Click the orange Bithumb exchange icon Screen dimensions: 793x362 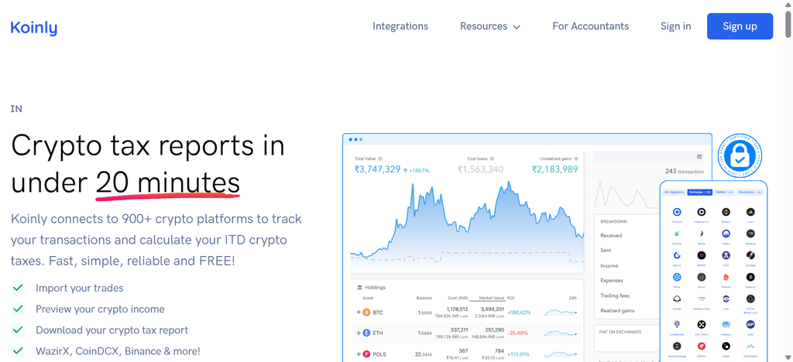click(726, 277)
